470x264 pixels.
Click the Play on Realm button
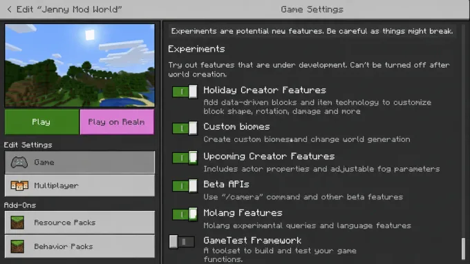click(x=117, y=122)
